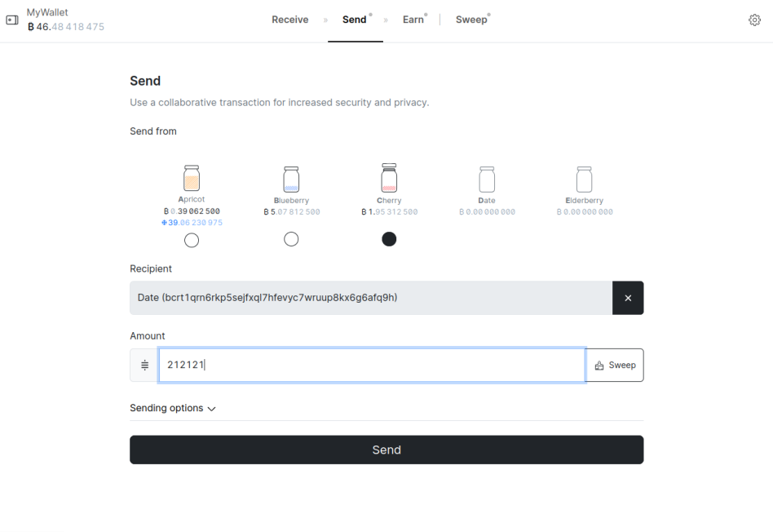Image resolution: width=773 pixels, height=532 pixels.
Task: Click the empty Elderberry jar icon
Action: 584,180
